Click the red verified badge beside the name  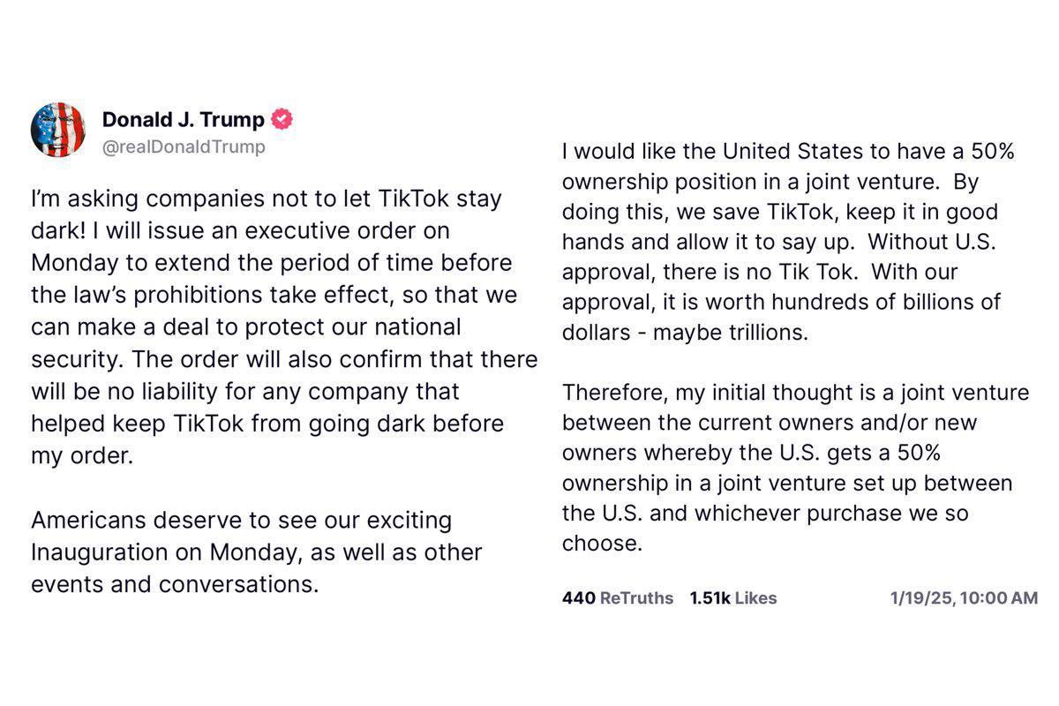(x=282, y=119)
